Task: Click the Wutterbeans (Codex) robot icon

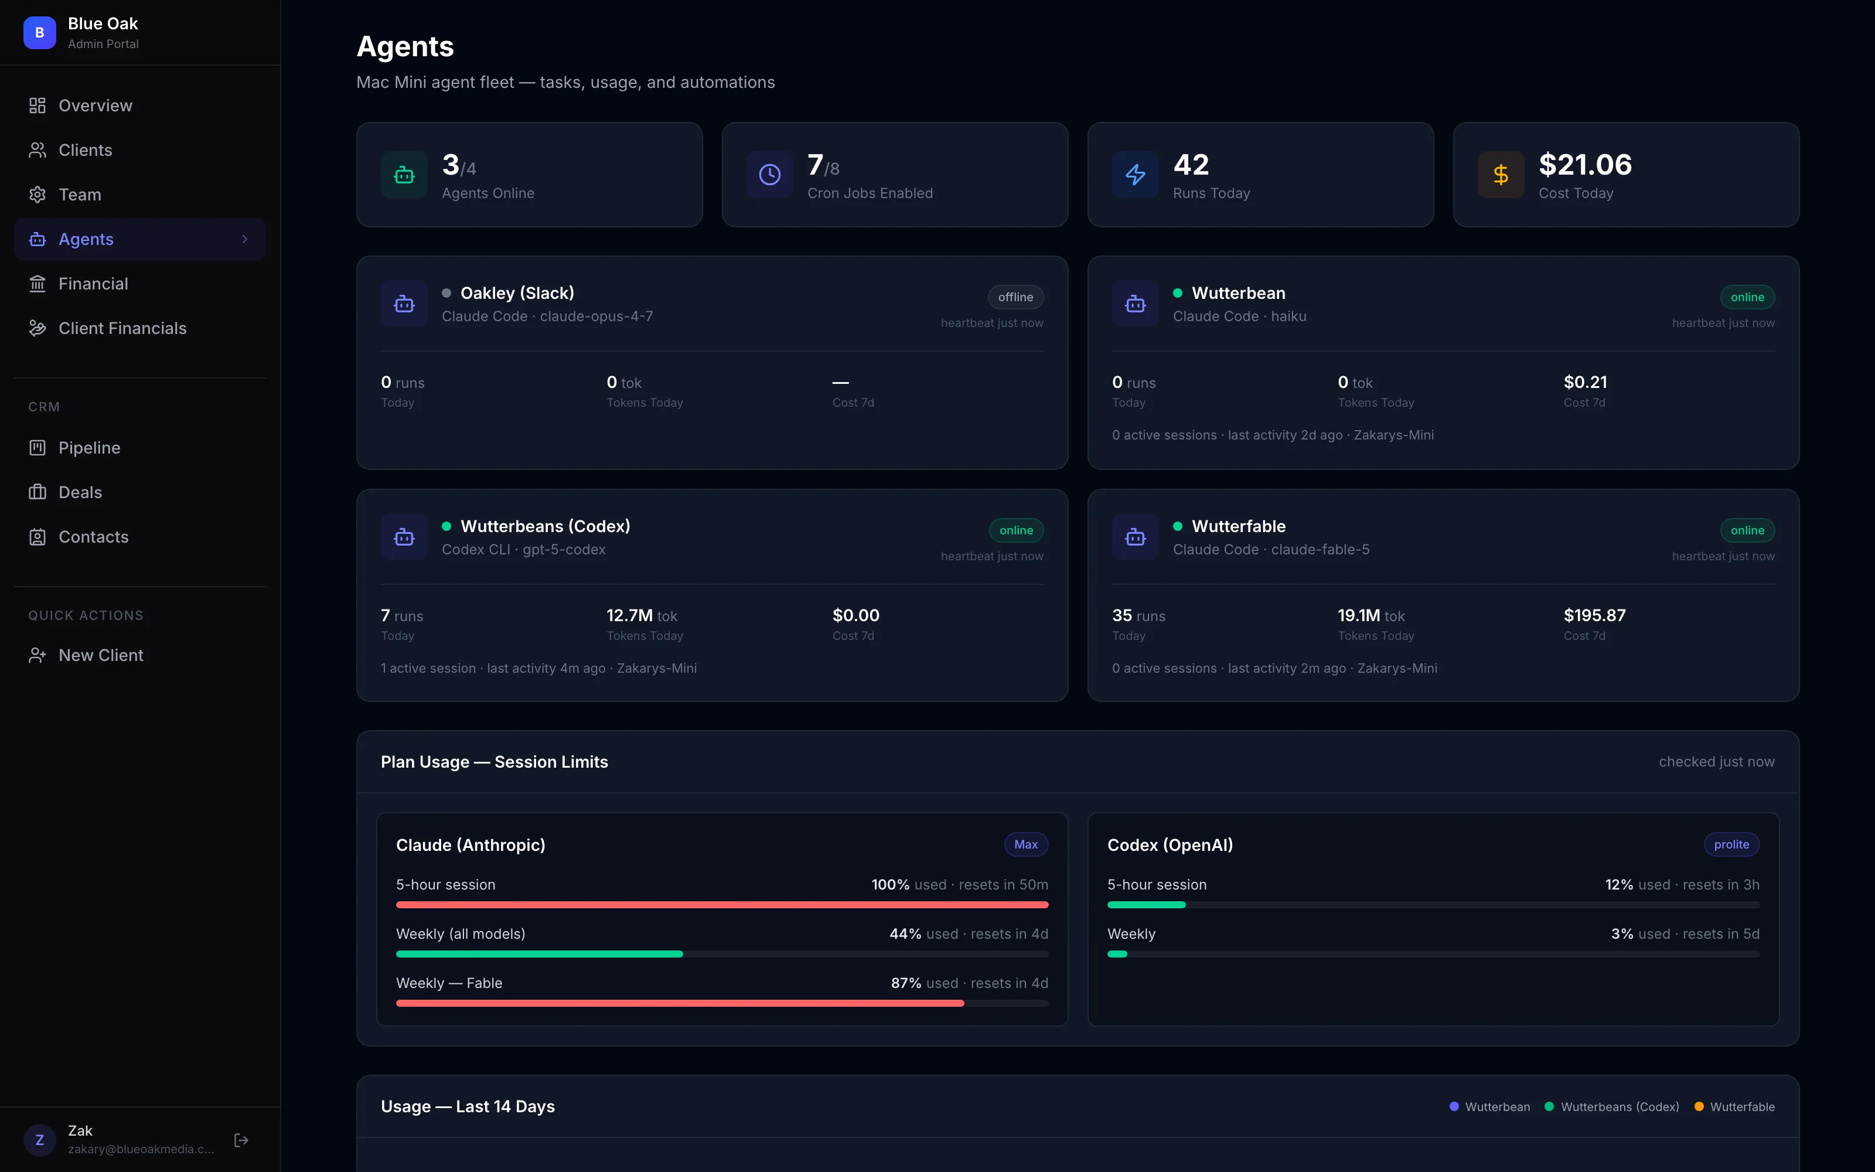Action: click(x=404, y=537)
